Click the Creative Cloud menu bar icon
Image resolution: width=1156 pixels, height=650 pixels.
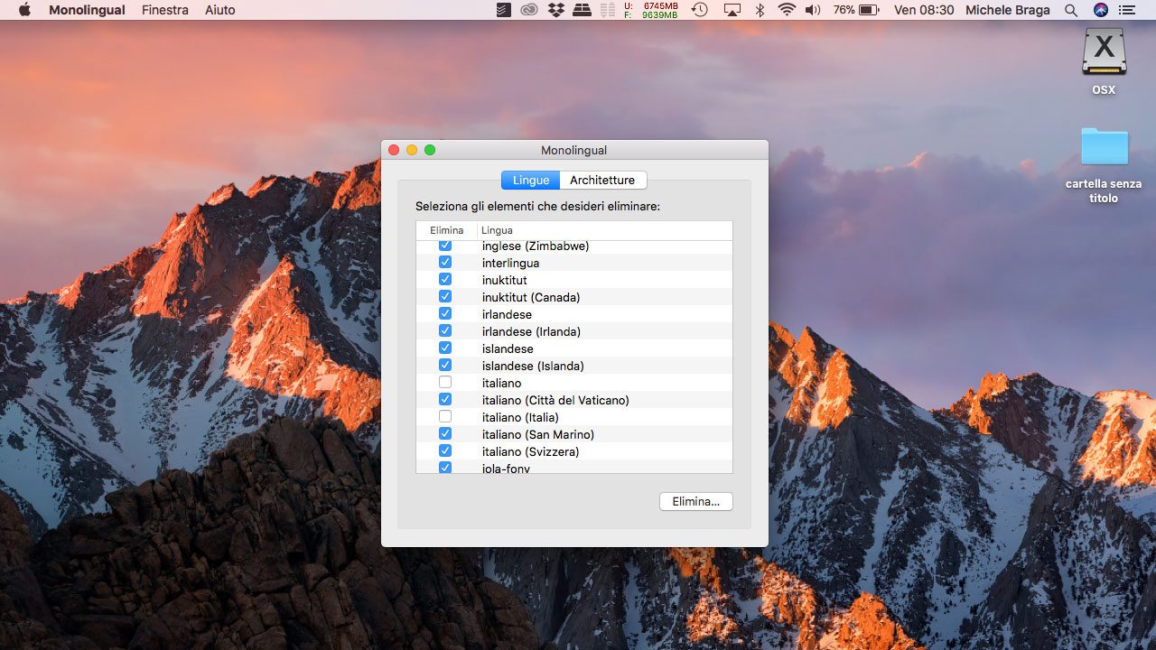click(x=530, y=10)
